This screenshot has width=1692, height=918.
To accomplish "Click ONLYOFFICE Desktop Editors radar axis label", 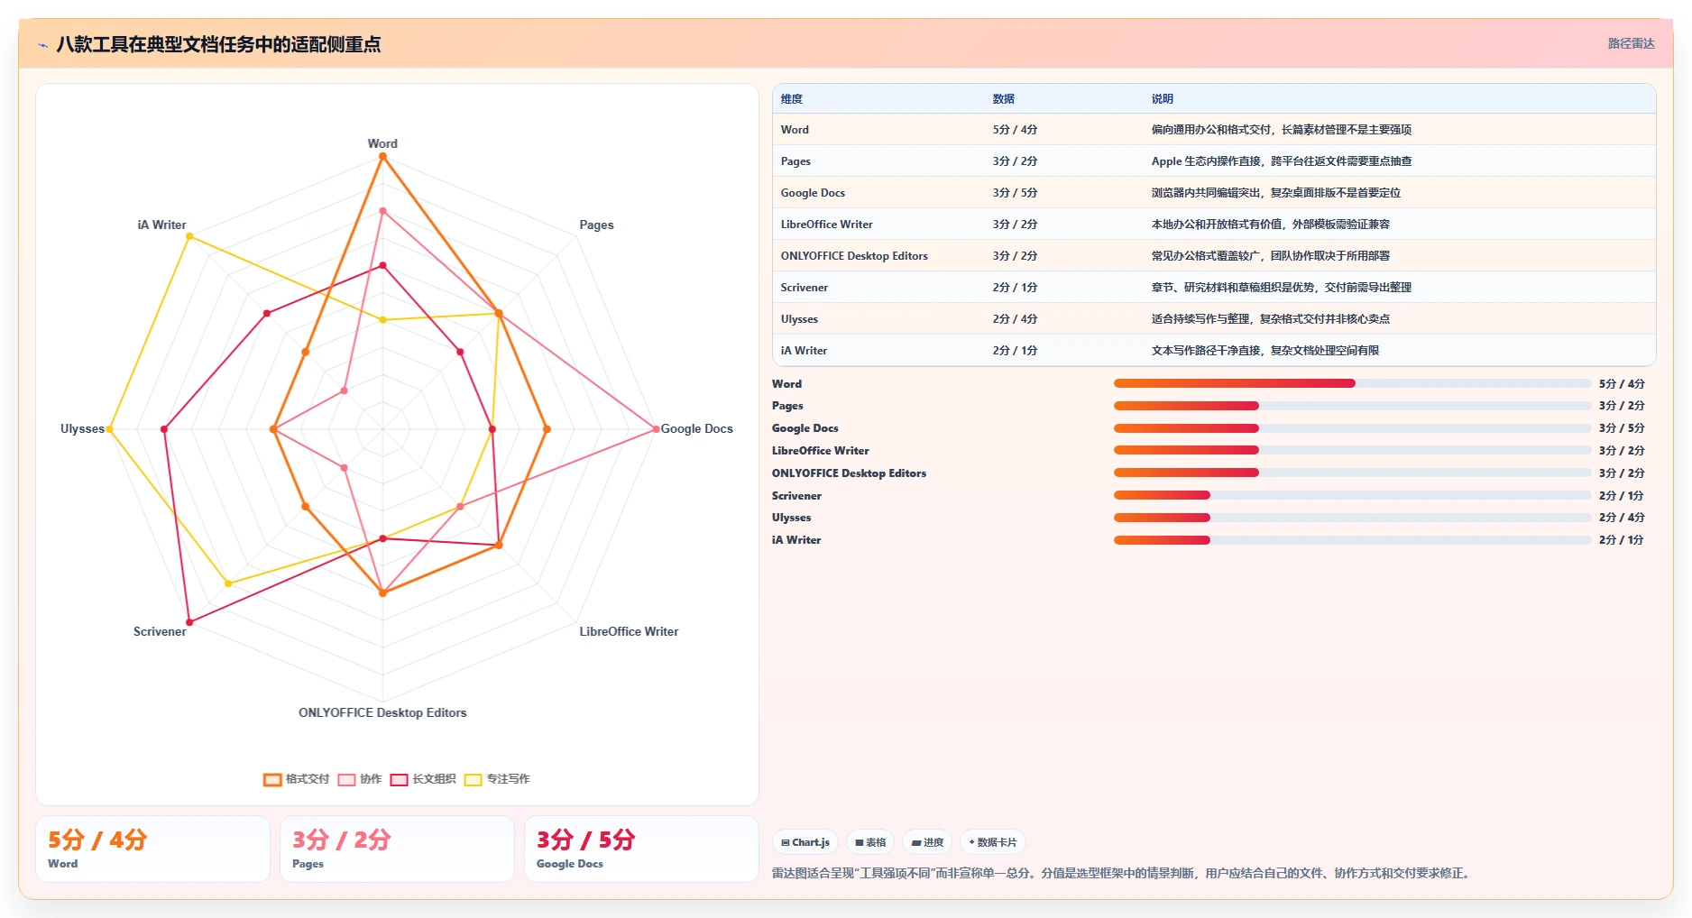I will tap(382, 712).
